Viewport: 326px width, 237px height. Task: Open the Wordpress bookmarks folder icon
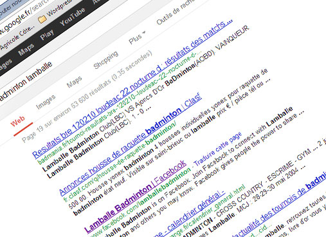click(42, 19)
